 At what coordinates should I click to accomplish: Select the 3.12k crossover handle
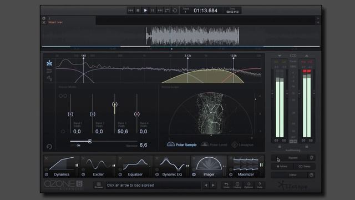coord(187,58)
